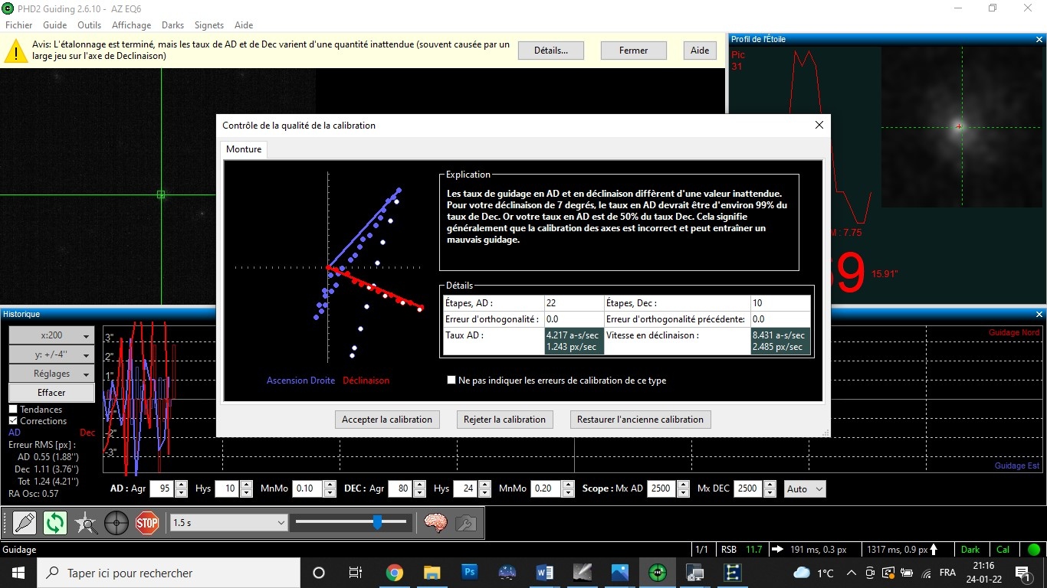Begin guiding with the crosshair icon
Viewport: 1047px width, 588px height.
pos(117,523)
